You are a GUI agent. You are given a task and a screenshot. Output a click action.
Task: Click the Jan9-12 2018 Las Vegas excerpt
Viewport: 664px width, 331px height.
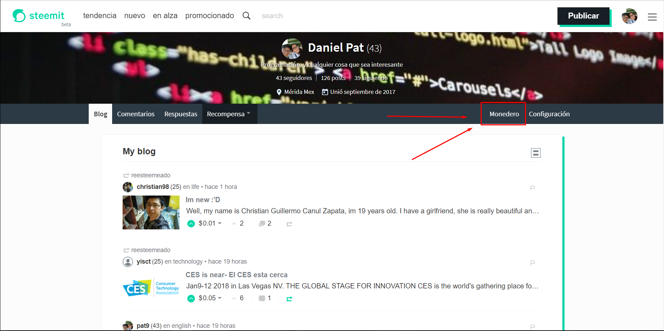pos(363,286)
